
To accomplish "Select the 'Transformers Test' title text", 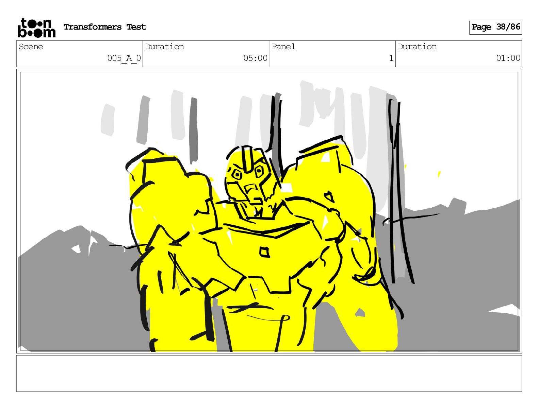I will (x=105, y=27).
